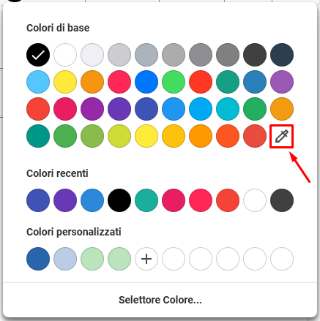Image resolution: width=320 pixels, height=321 pixels.
Task: Open Selettore Colore... option
Action: tap(160, 300)
